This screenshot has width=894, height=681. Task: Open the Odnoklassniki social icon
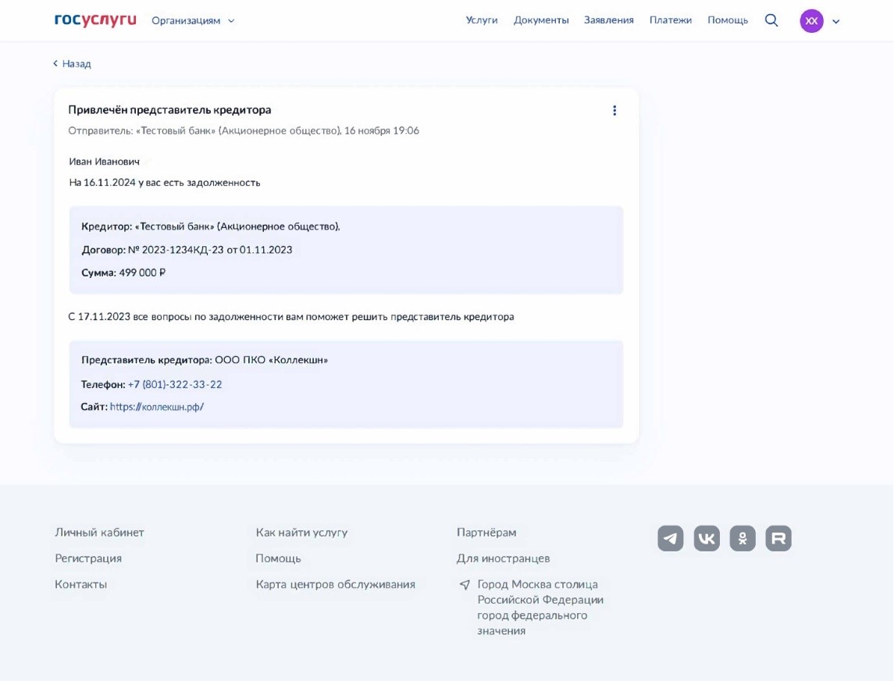[x=743, y=539]
